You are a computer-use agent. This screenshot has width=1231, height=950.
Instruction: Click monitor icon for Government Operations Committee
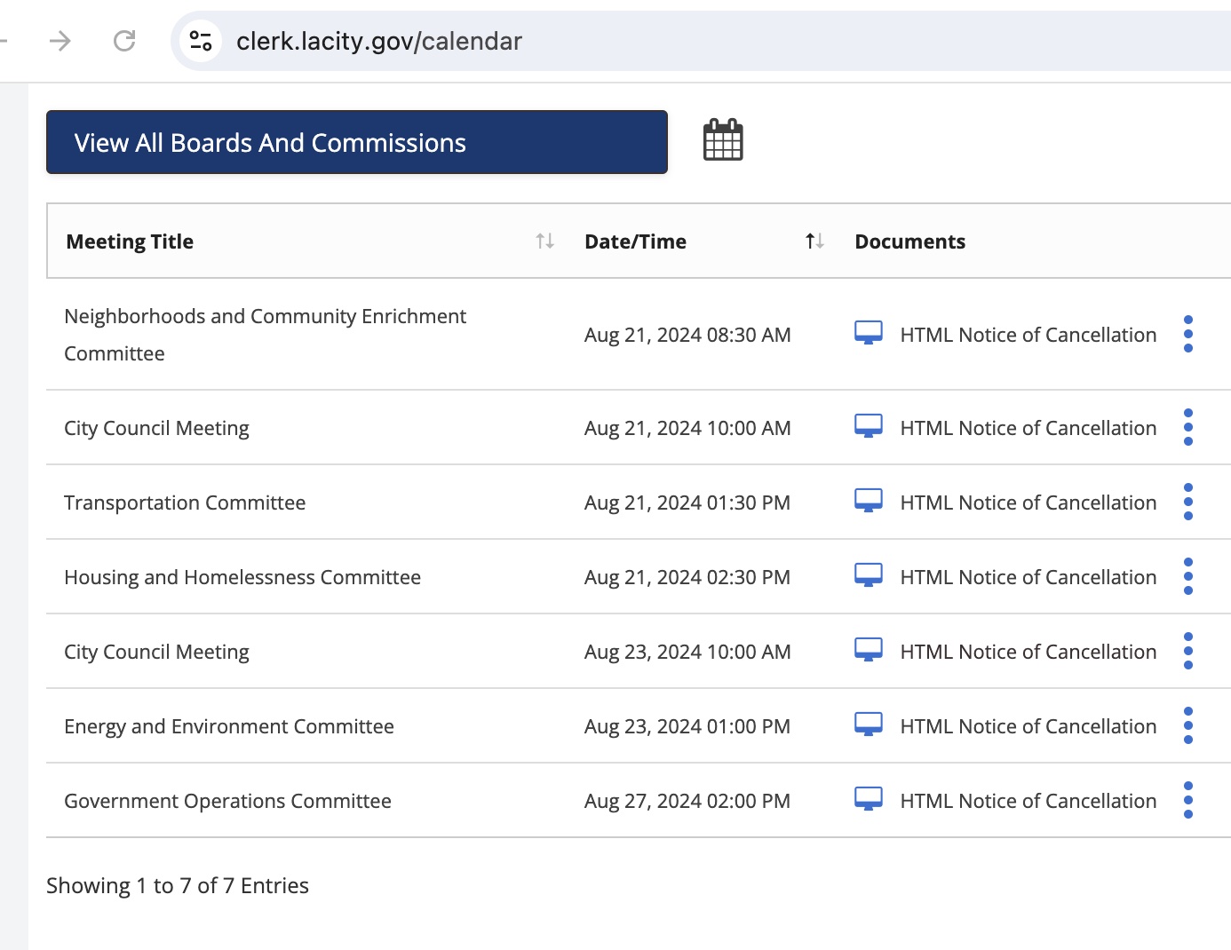tap(868, 800)
